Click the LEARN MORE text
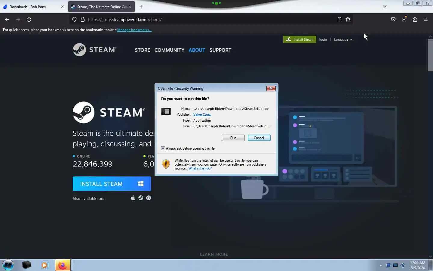 tap(214, 254)
